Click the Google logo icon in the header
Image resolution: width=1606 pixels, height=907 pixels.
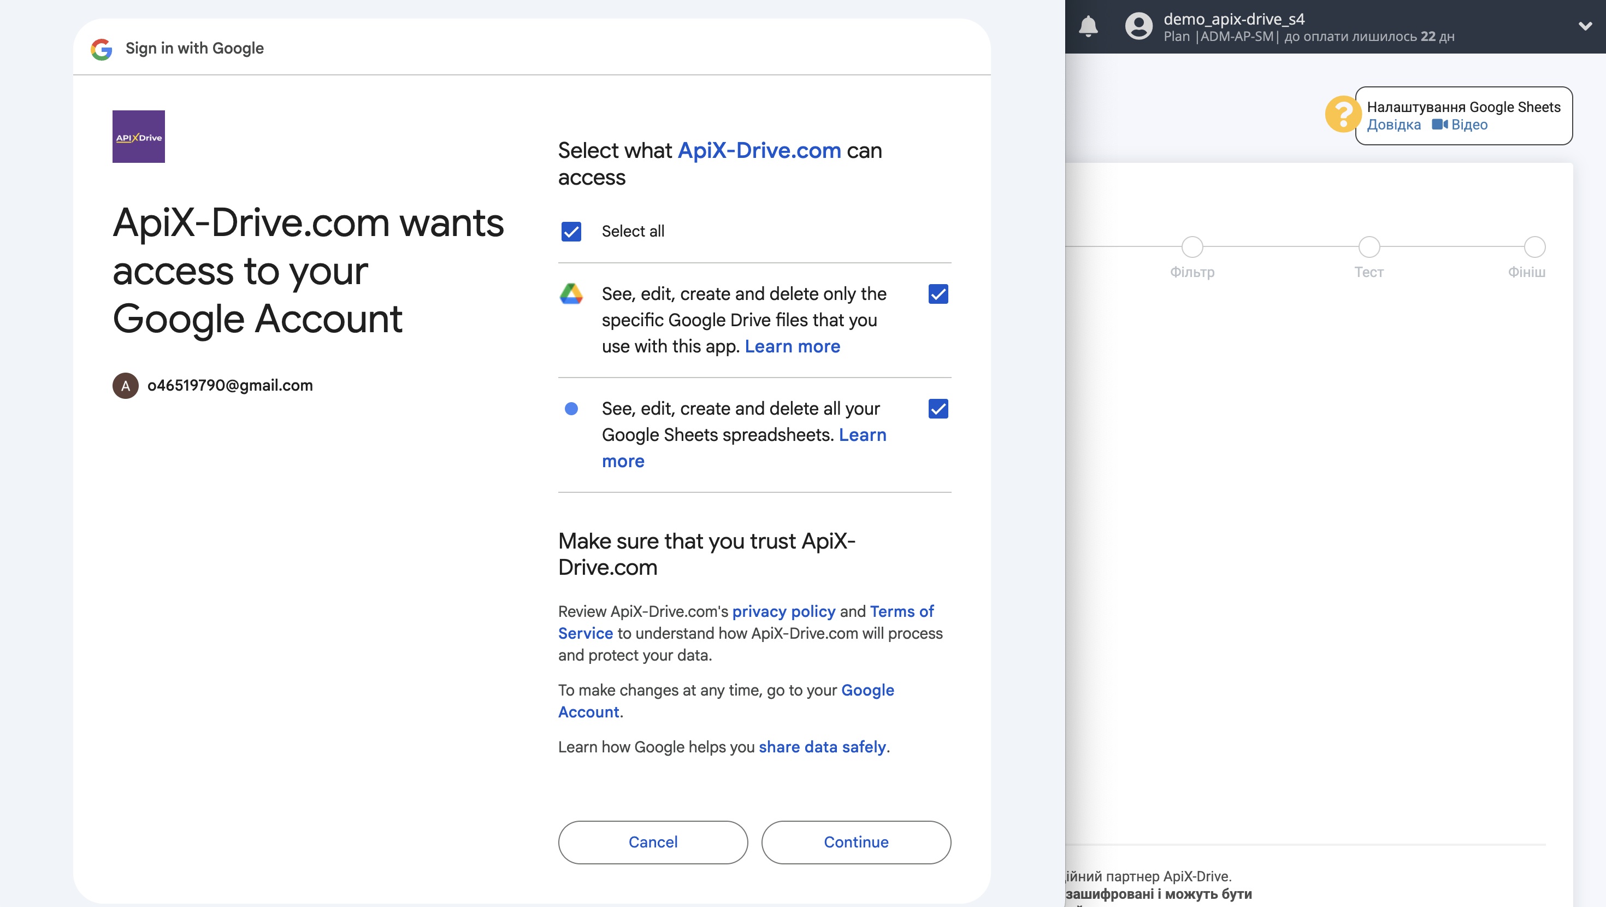click(x=101, y=49)
